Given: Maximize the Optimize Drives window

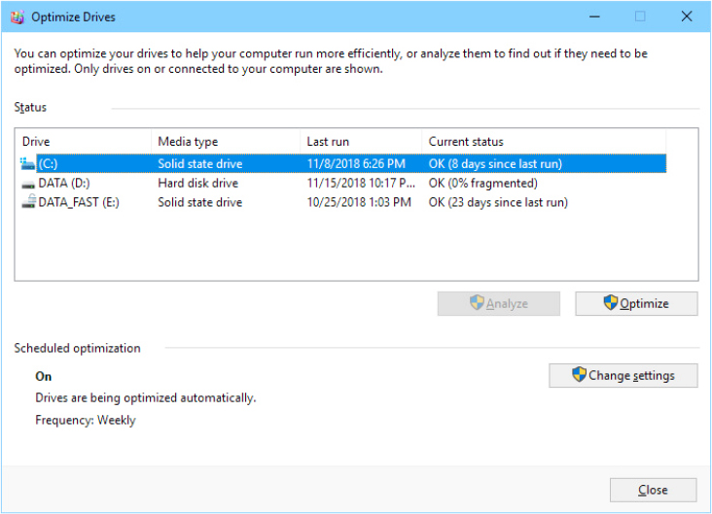Looking at the screenshot, I should pyautogui.click(x=640, y=17).
